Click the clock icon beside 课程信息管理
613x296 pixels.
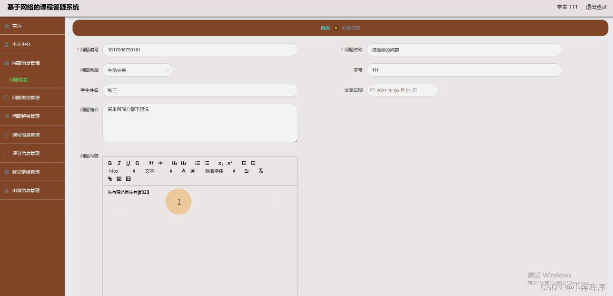coord(7,135)
